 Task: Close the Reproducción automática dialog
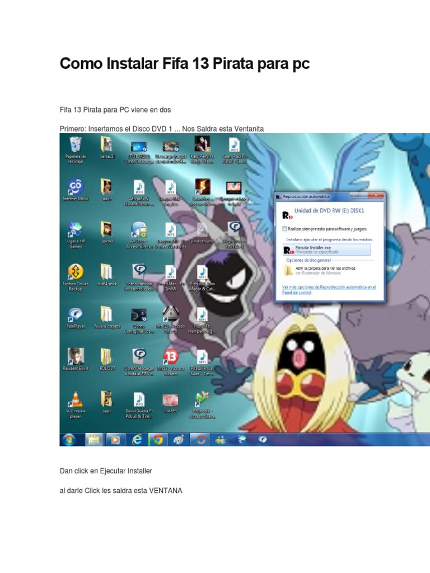click(376, 196)
